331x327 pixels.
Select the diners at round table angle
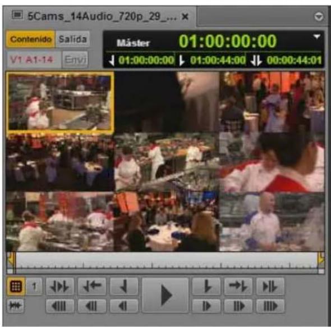tap(167, 221)
